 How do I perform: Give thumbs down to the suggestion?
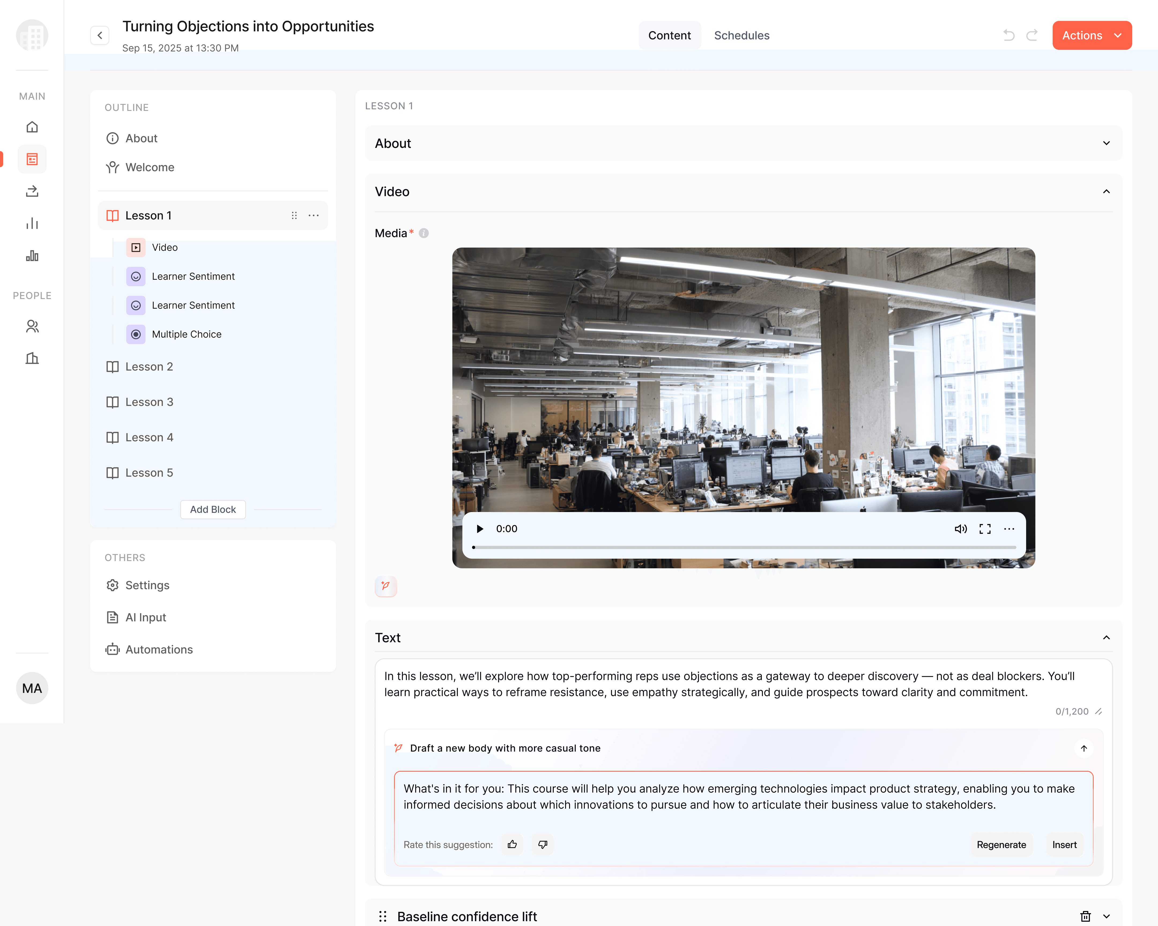point(543,844)
